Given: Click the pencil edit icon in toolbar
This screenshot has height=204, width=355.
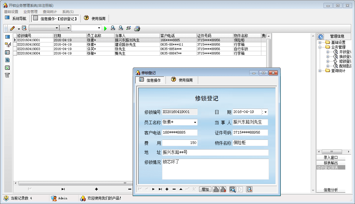Looking at the screenshot, I should [x=12, y=28].
